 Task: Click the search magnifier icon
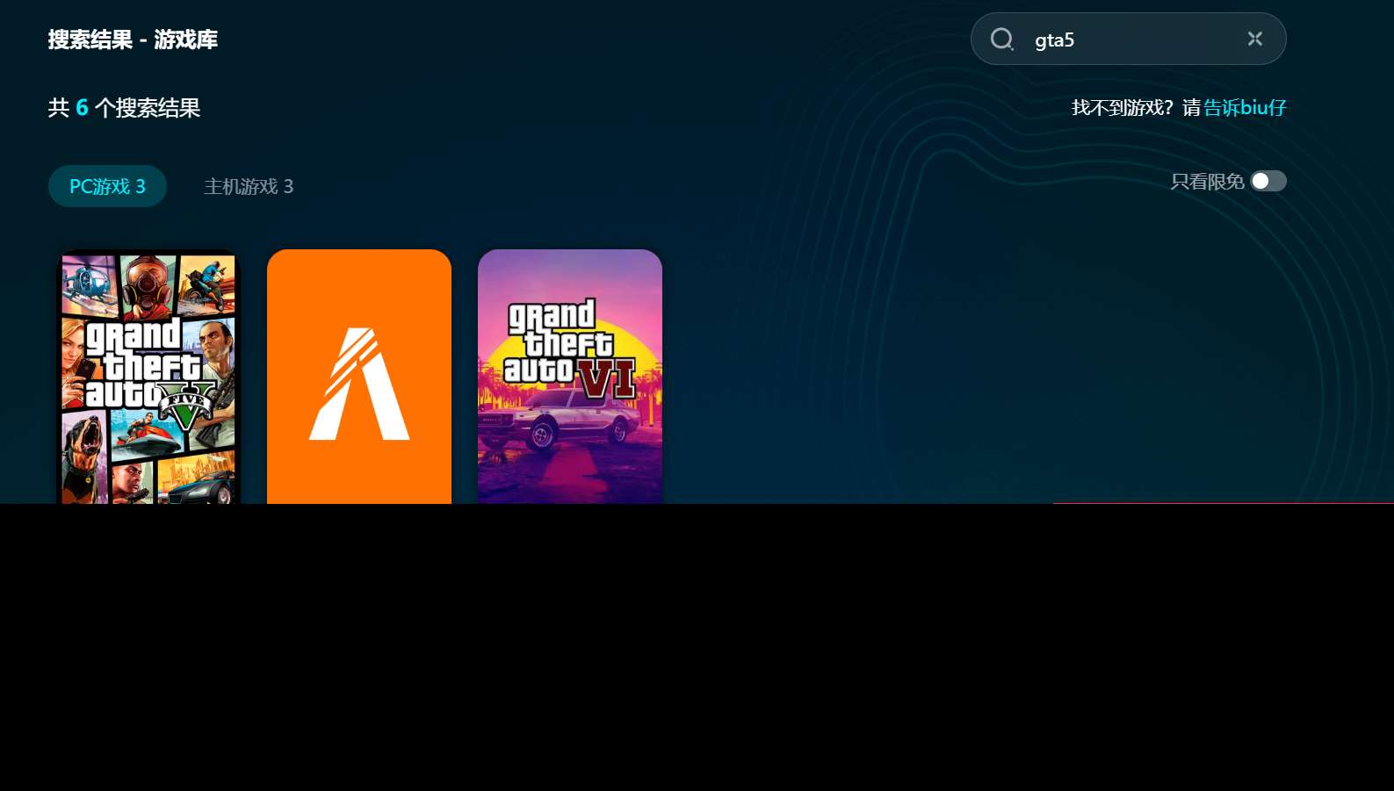[1002, 40]
